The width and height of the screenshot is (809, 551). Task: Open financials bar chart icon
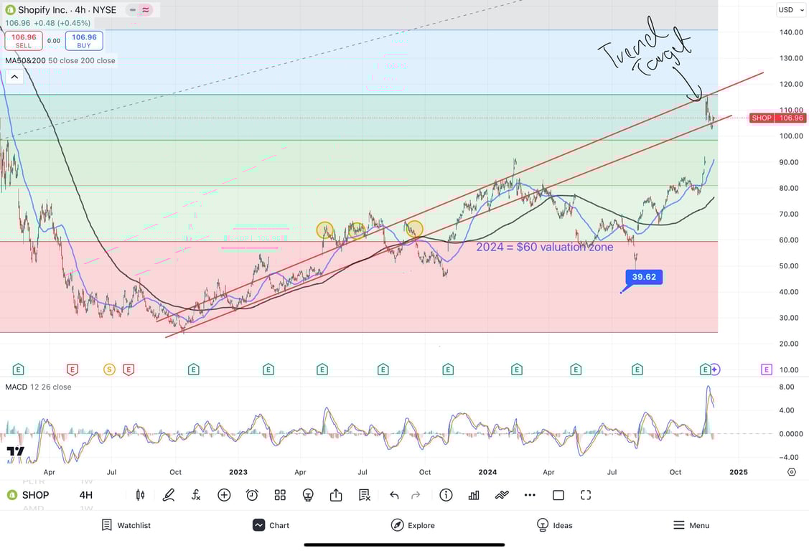coord(474,495)
